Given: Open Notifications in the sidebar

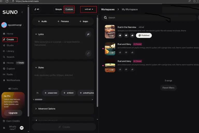Looking at the screenshot, I should [x=11, y=80].
